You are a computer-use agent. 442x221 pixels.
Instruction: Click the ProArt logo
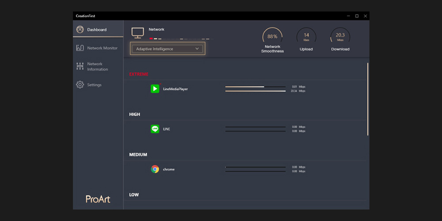pyautogui.click(x=98, y=199)
